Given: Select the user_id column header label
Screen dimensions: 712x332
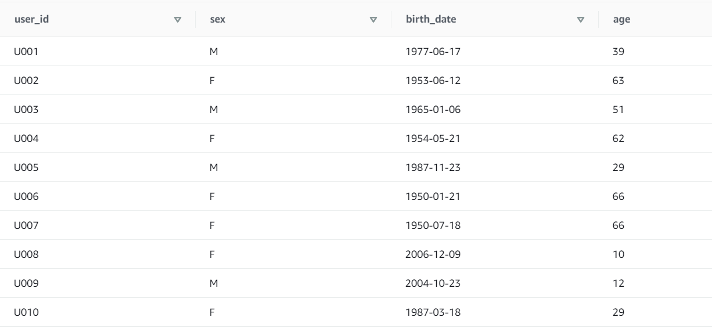Looking at the screenshot, I should pos(27,20).
